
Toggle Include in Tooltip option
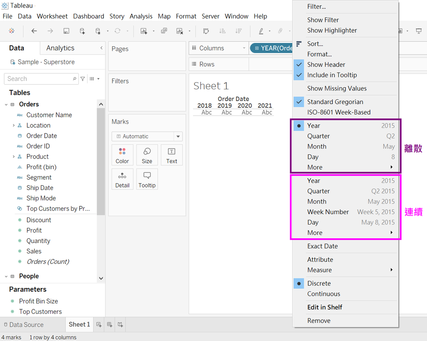[x=345, y=75]
